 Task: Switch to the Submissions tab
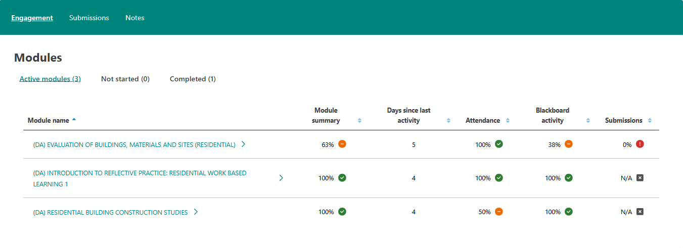(89, 18)
